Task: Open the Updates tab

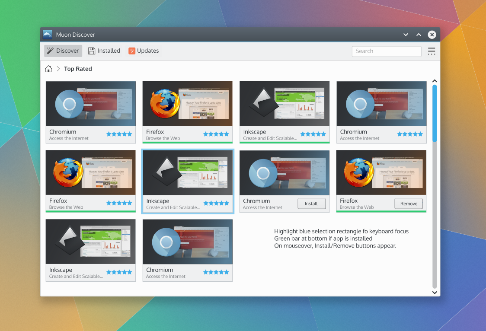Action: coord(144,51)
